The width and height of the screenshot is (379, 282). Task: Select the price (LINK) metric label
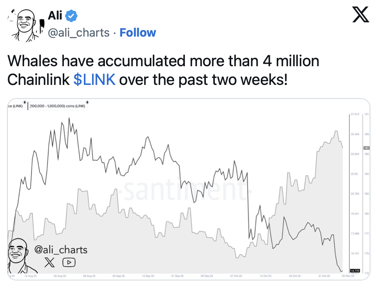pyautogui.click(x=15, y=106)
